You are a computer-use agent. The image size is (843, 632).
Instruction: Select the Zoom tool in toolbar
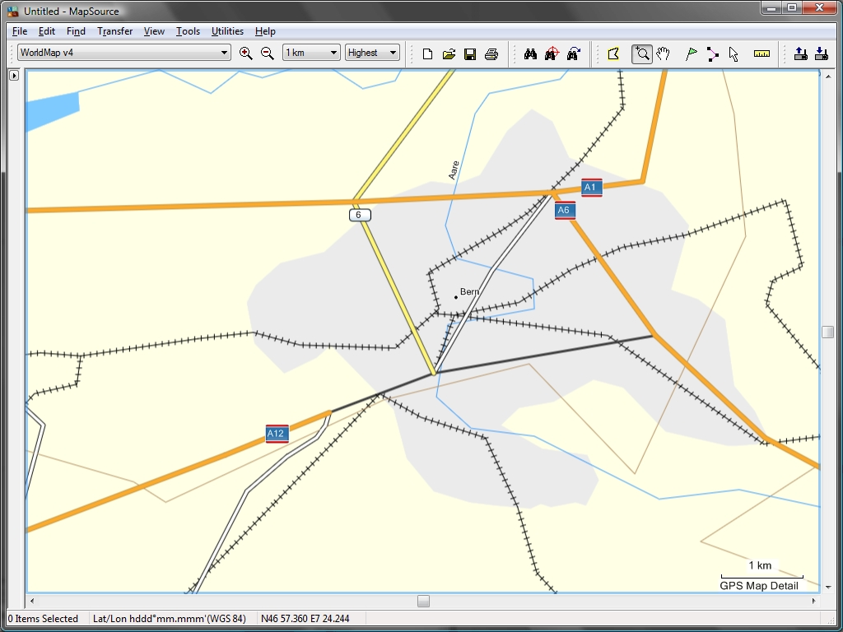642,53
